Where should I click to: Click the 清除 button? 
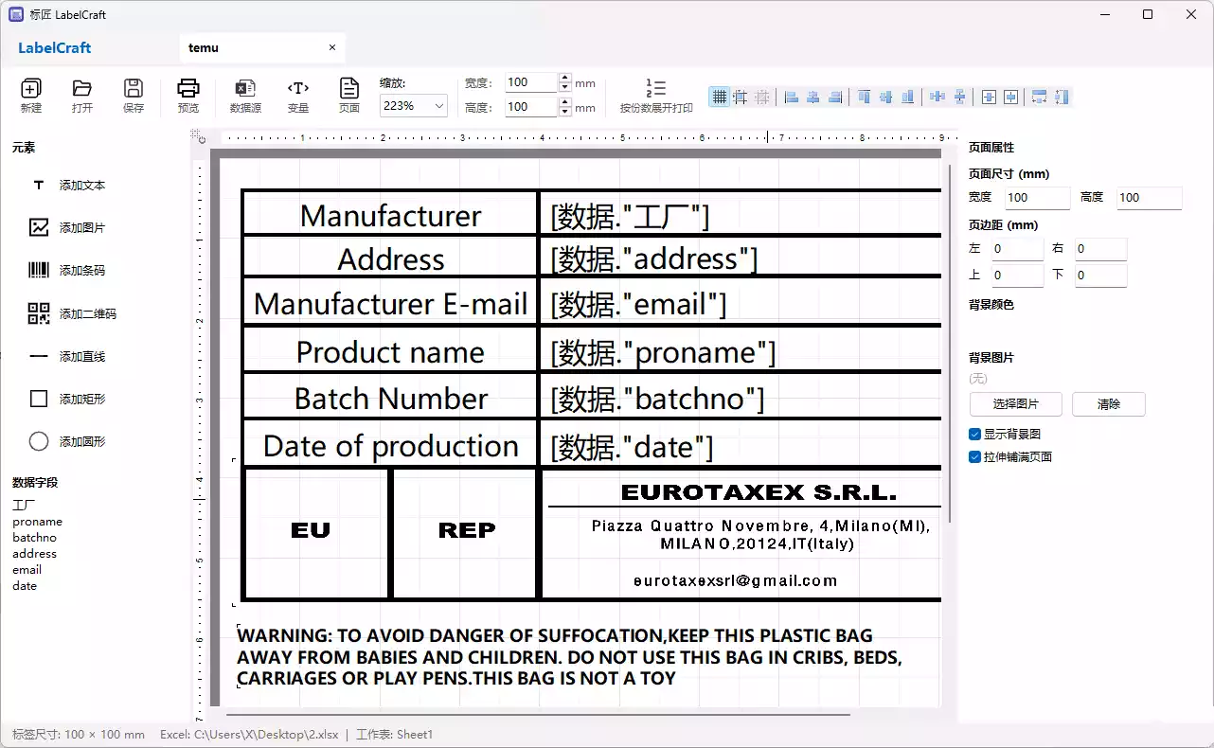[x=1109, y=404]
